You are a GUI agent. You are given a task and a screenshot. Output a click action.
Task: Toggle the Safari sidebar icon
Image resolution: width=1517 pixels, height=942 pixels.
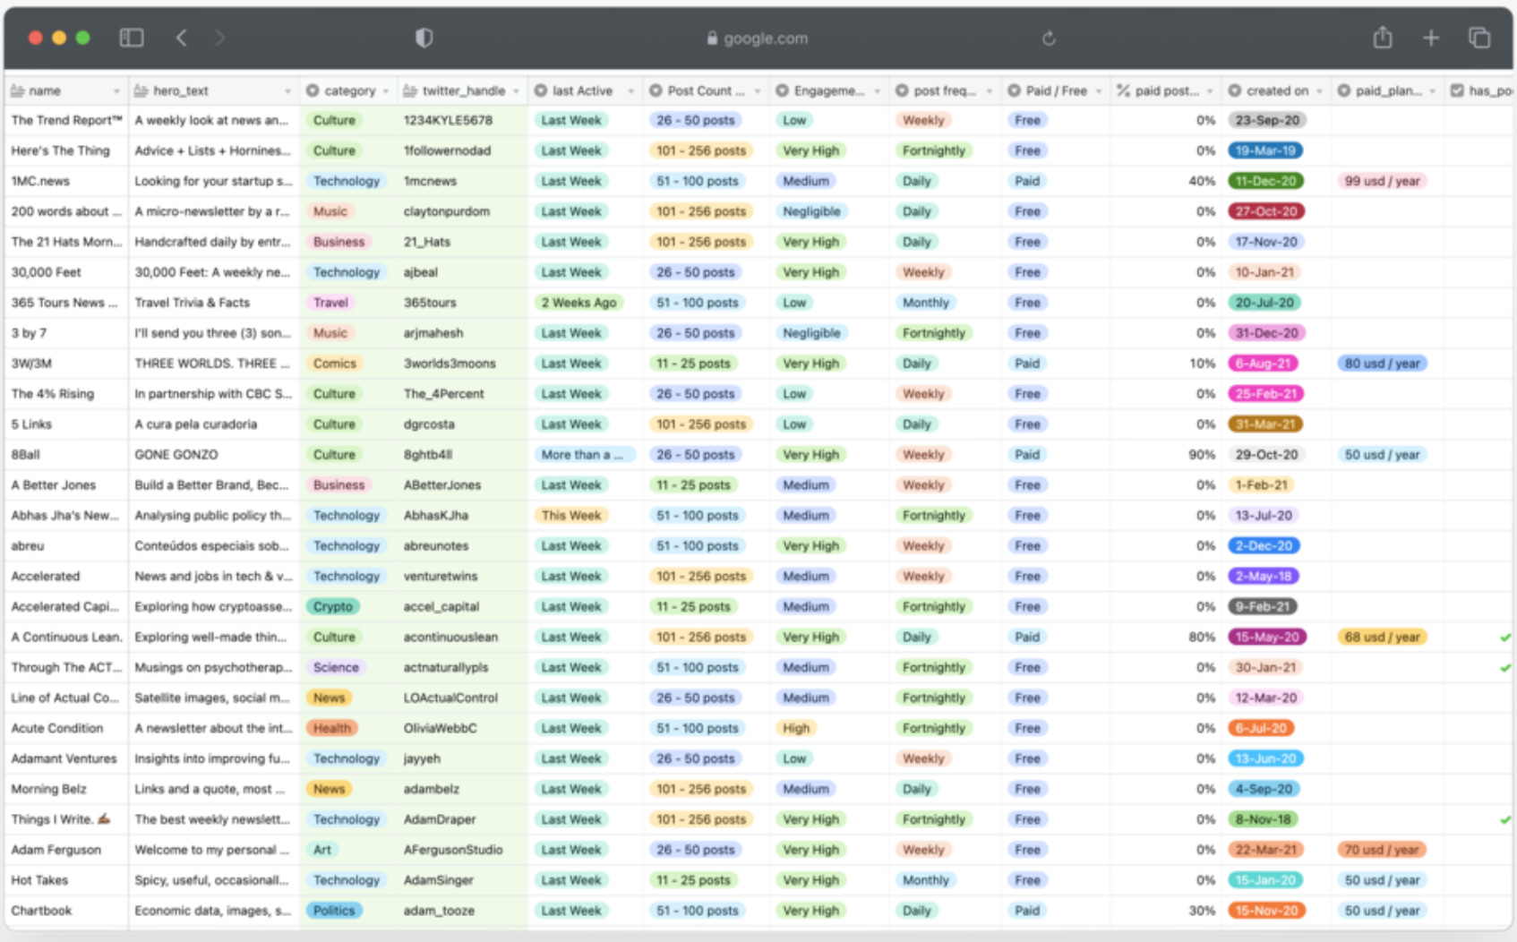(132, 38)
